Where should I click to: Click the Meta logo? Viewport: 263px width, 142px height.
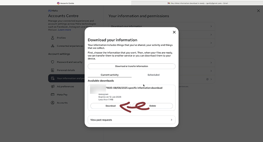click(x=53, y=11)
